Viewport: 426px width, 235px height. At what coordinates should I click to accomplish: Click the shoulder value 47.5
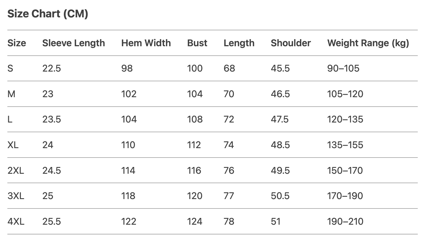click(280, 120)
